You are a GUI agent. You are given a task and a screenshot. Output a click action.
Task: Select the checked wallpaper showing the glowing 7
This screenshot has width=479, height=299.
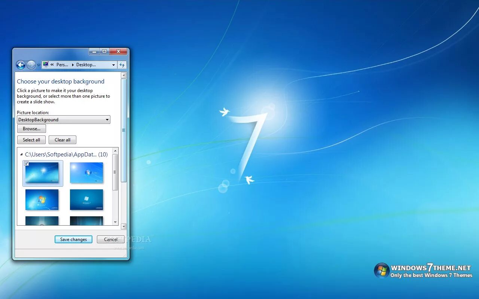coord(42,173)
